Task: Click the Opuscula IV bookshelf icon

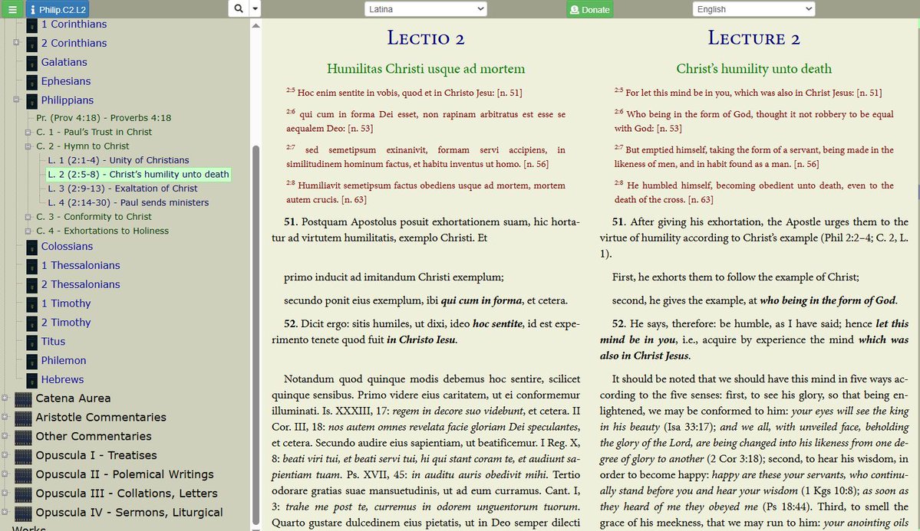Action: coord(23,513)
